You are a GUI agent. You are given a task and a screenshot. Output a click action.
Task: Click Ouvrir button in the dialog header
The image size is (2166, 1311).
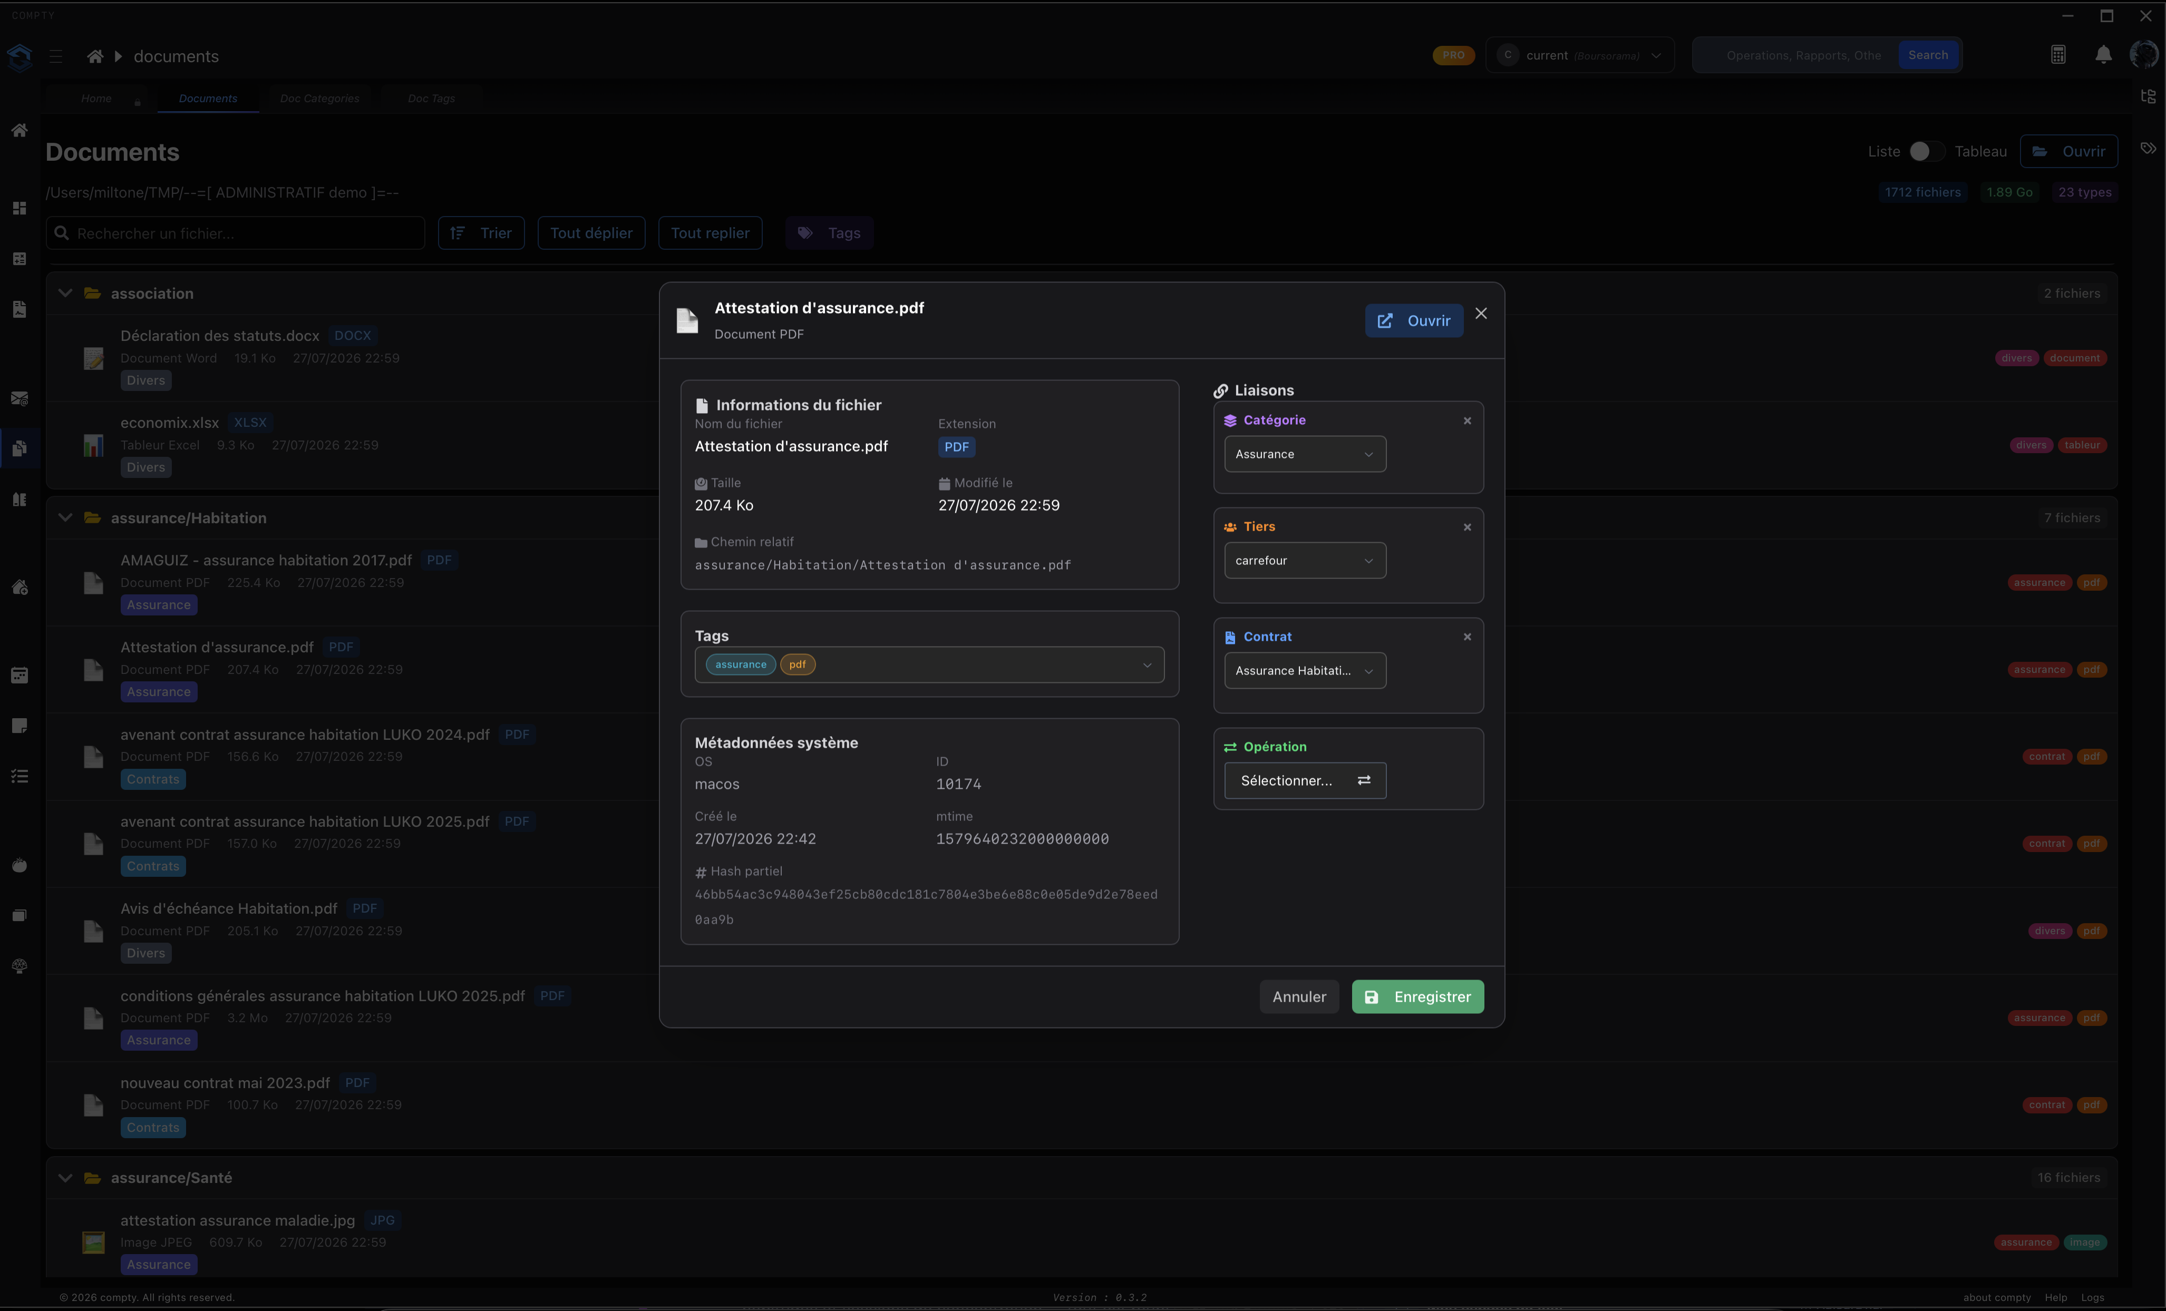click(x=1414, y=321)
